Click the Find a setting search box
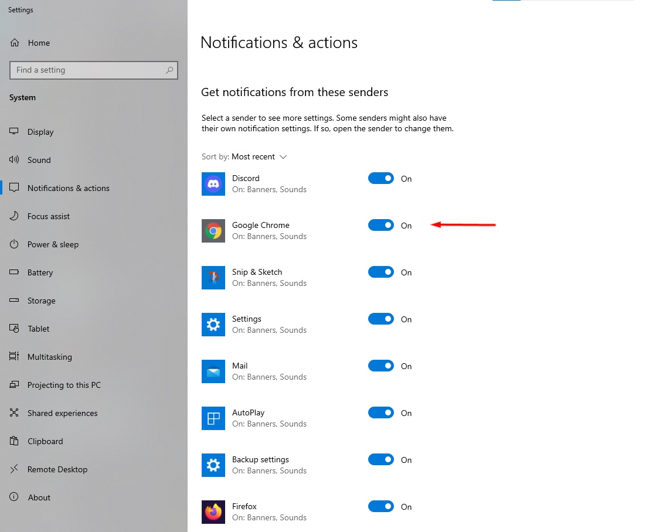649x532 pixels. pos(94,70)
